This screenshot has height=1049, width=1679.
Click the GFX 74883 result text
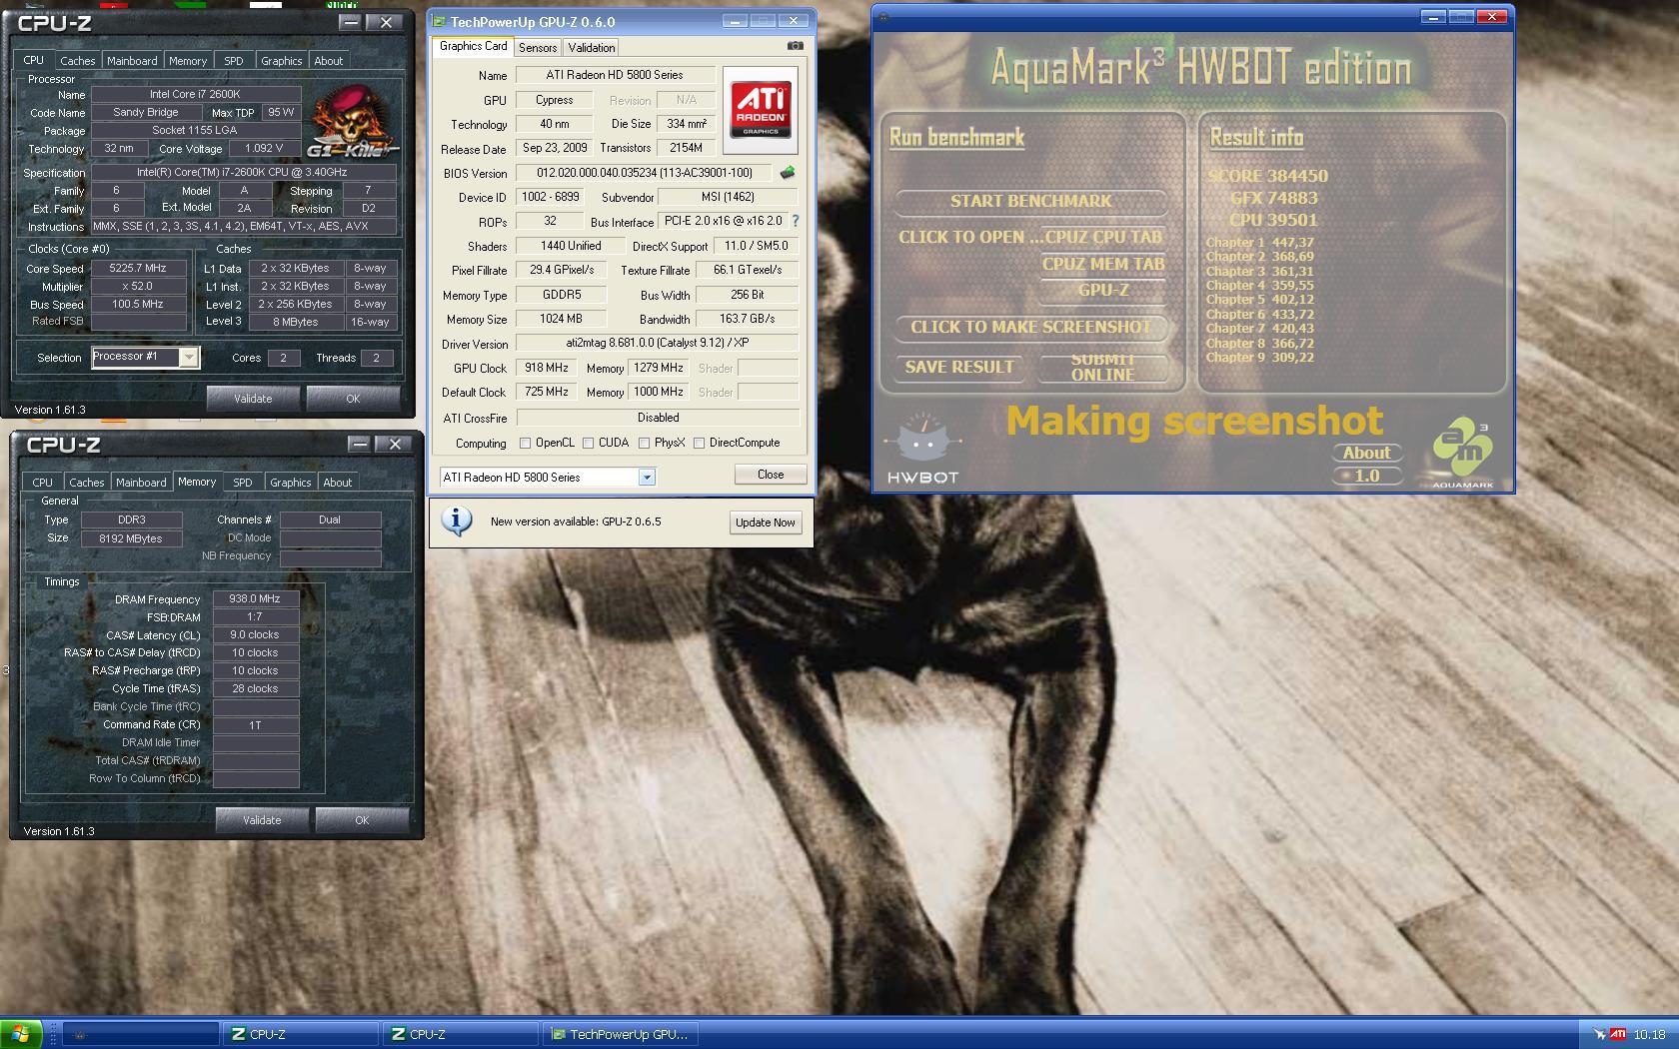1273,198
